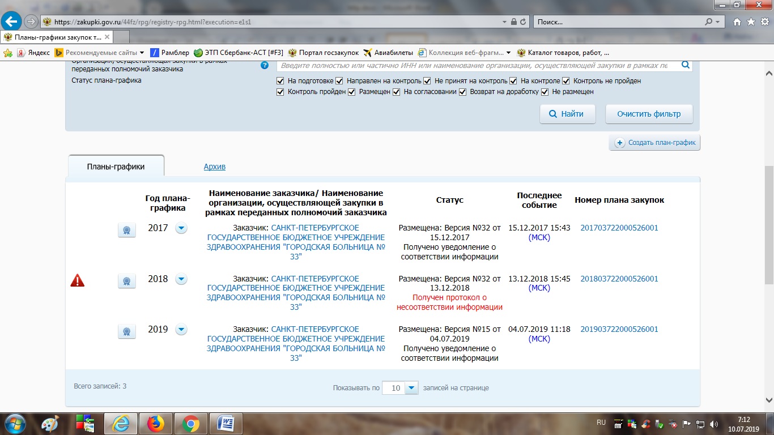Open the records-per-page dropdown
Viewport: 774px width, 435px height.
pyautogui.click(x=412, y=388)
